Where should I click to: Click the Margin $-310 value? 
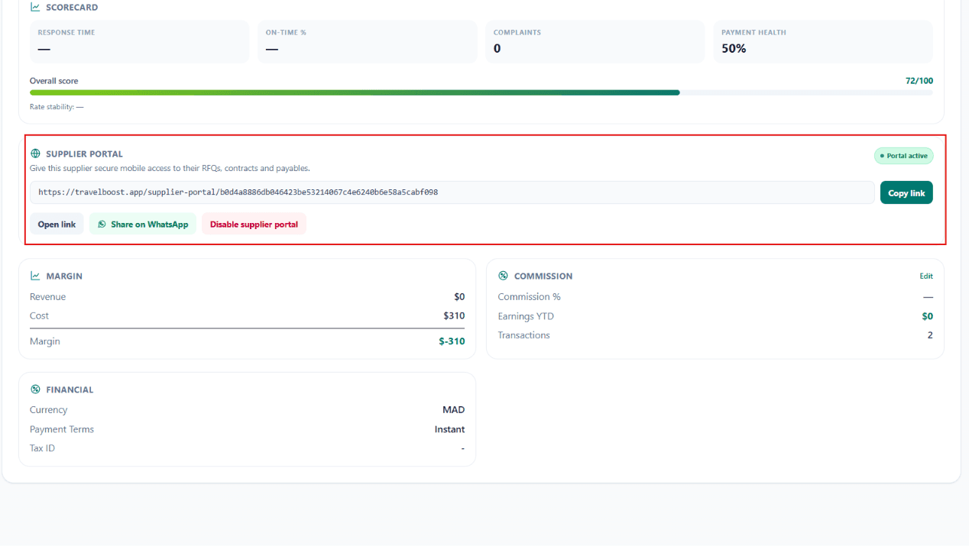point(452,341)
